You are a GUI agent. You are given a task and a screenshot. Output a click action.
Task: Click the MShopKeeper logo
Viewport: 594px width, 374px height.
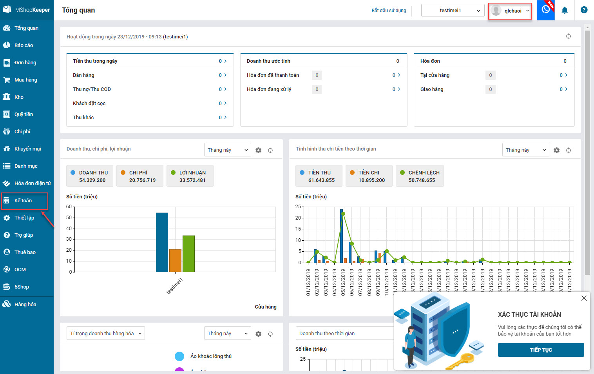(x=27, y=9)
